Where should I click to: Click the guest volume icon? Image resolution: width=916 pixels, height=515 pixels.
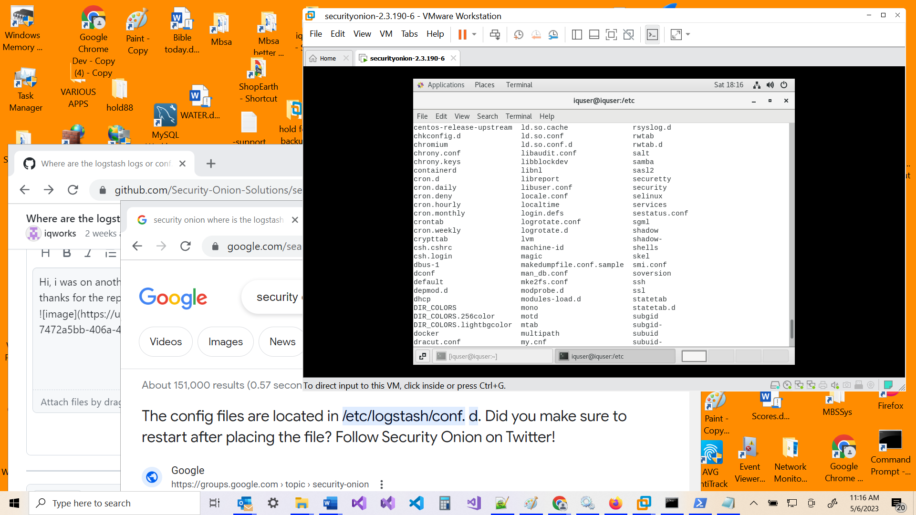[x=770, y=85]
